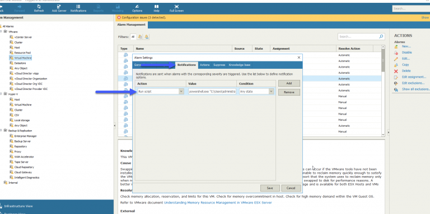This screenshot has height=214, width=430.
Task: Click the Add notification button
Action: tap(289, 83)
